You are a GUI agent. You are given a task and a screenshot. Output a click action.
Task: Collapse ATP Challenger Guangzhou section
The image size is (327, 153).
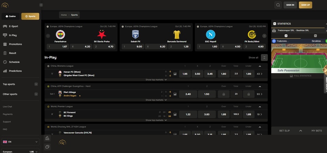[x=260, y=86]
